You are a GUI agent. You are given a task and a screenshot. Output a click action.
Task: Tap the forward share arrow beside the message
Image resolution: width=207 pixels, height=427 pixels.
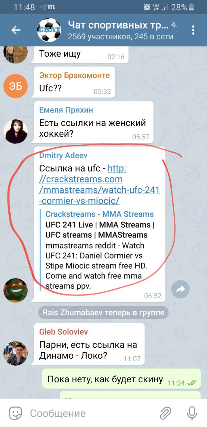[x=180, y=289]
